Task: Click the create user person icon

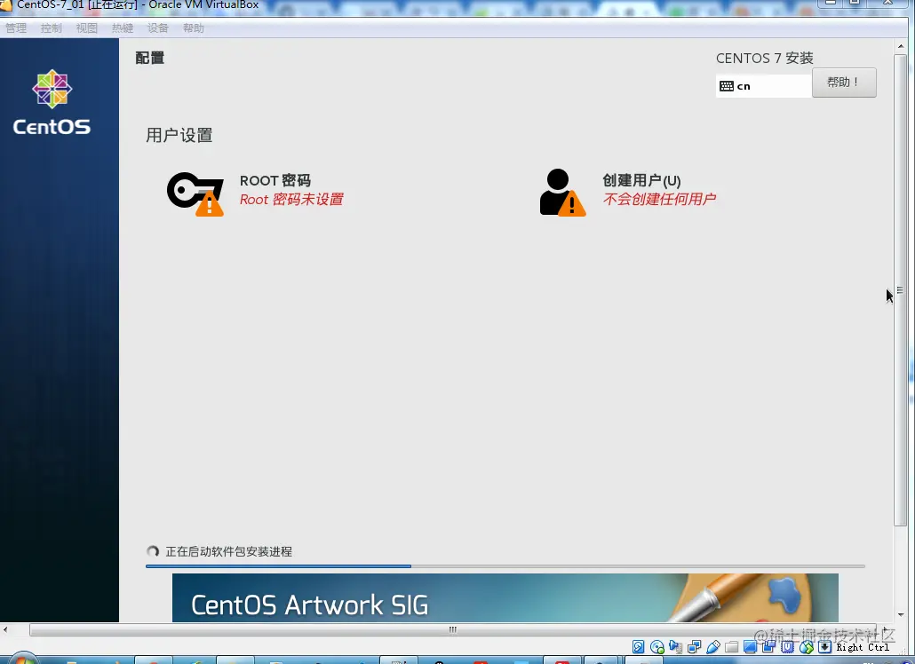Action: 562,193
